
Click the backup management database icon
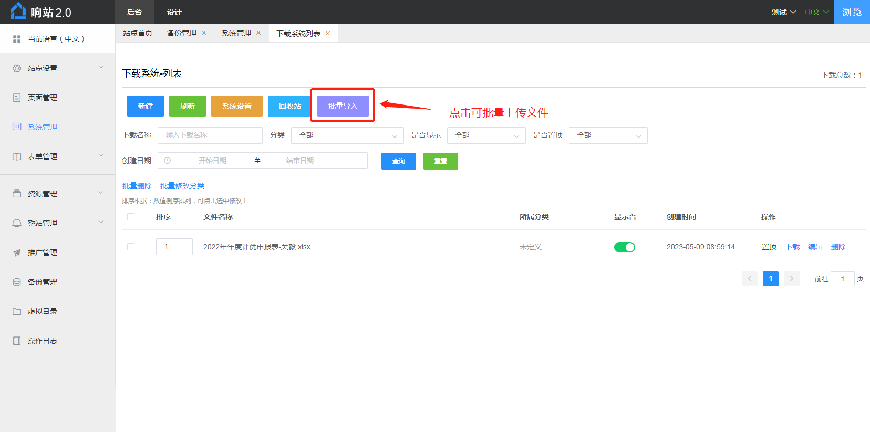pyautogui.click(x=17, y=282)
